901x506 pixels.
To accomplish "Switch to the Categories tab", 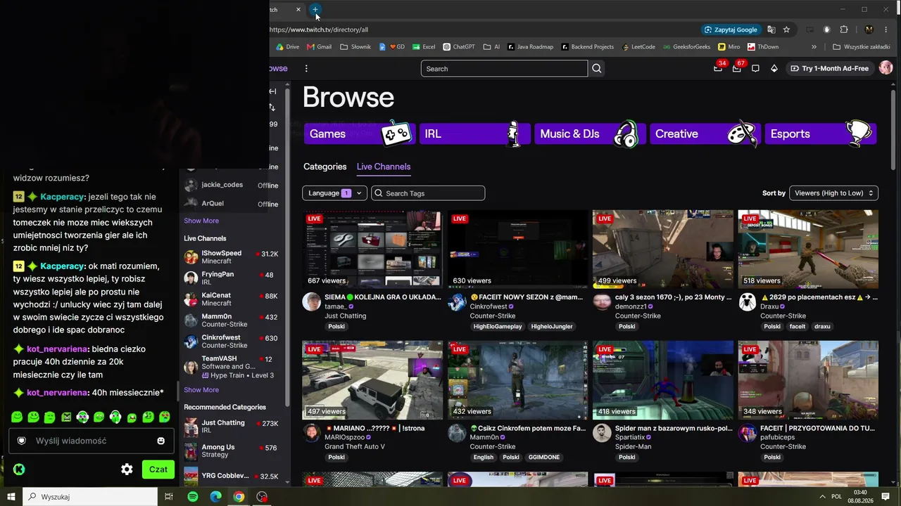I will click(325, 167).
